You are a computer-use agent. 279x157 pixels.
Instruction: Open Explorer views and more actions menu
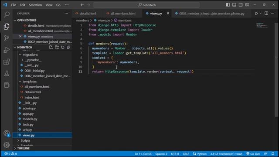click(66, 14)
